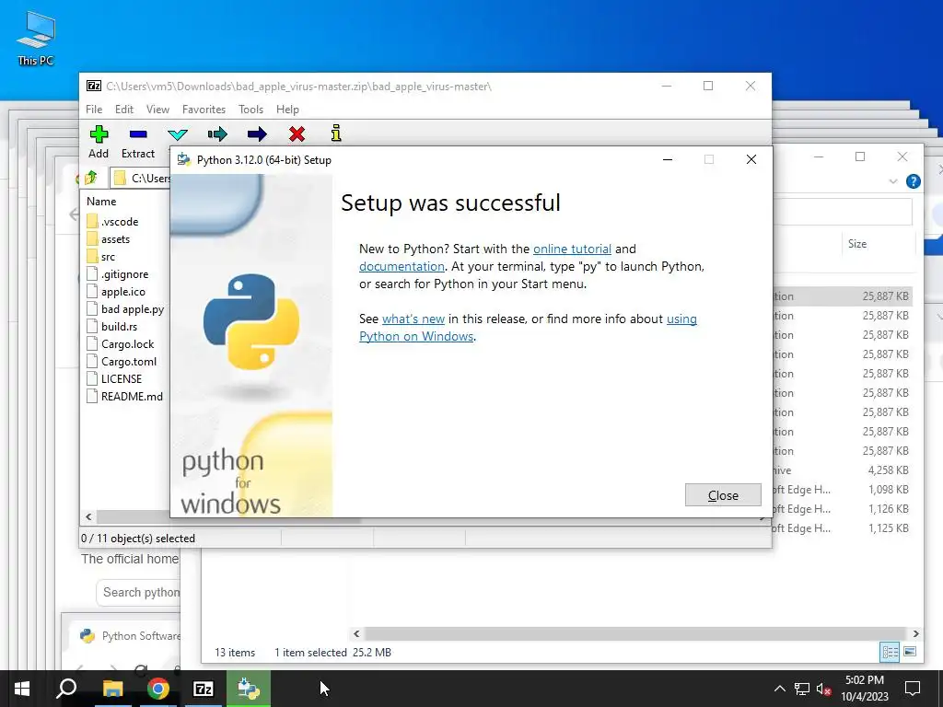This screenshot has width=943, height=707.
Task: Select .gitignore file
Action: (124, 274)
